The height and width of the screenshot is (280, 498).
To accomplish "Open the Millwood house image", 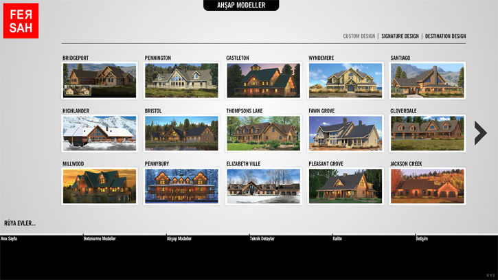I will [x=90, y=186].
